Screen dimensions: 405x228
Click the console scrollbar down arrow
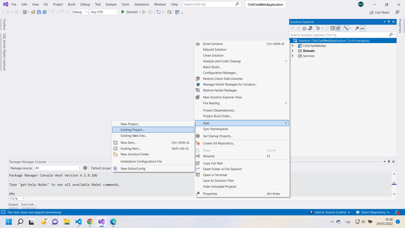pyautogui.click(x=394, y=194)
